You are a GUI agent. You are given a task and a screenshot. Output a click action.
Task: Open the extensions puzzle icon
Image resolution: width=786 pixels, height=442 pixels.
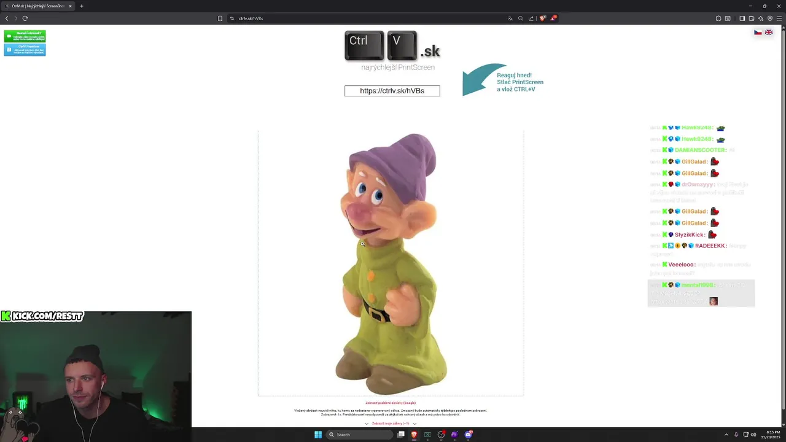point(718,18)
